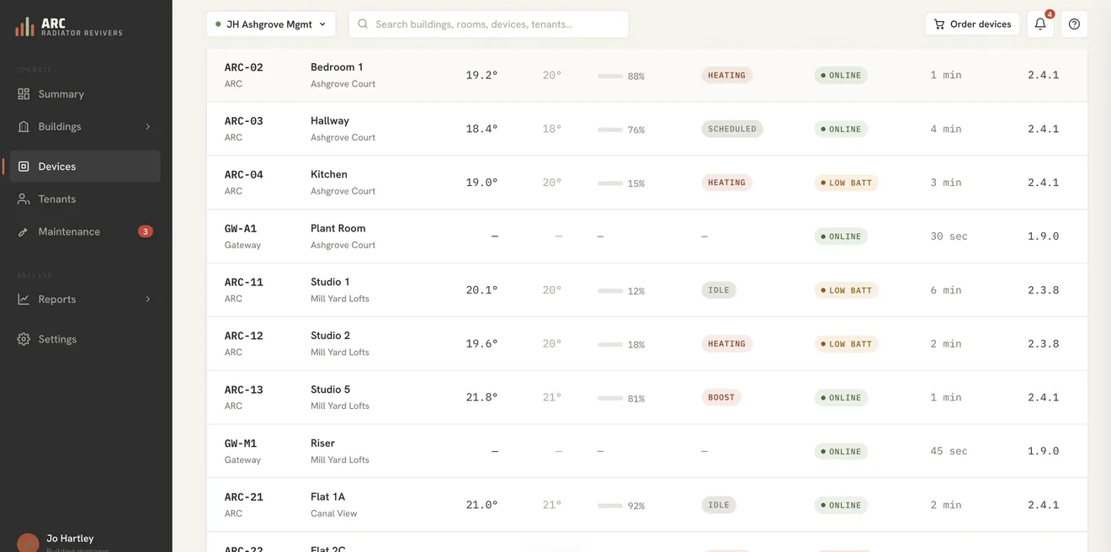The width and height of the screenshot is (1111, 552).
Task: Expand the Buildings submenu chevron
Action: (x=148, y=126)
